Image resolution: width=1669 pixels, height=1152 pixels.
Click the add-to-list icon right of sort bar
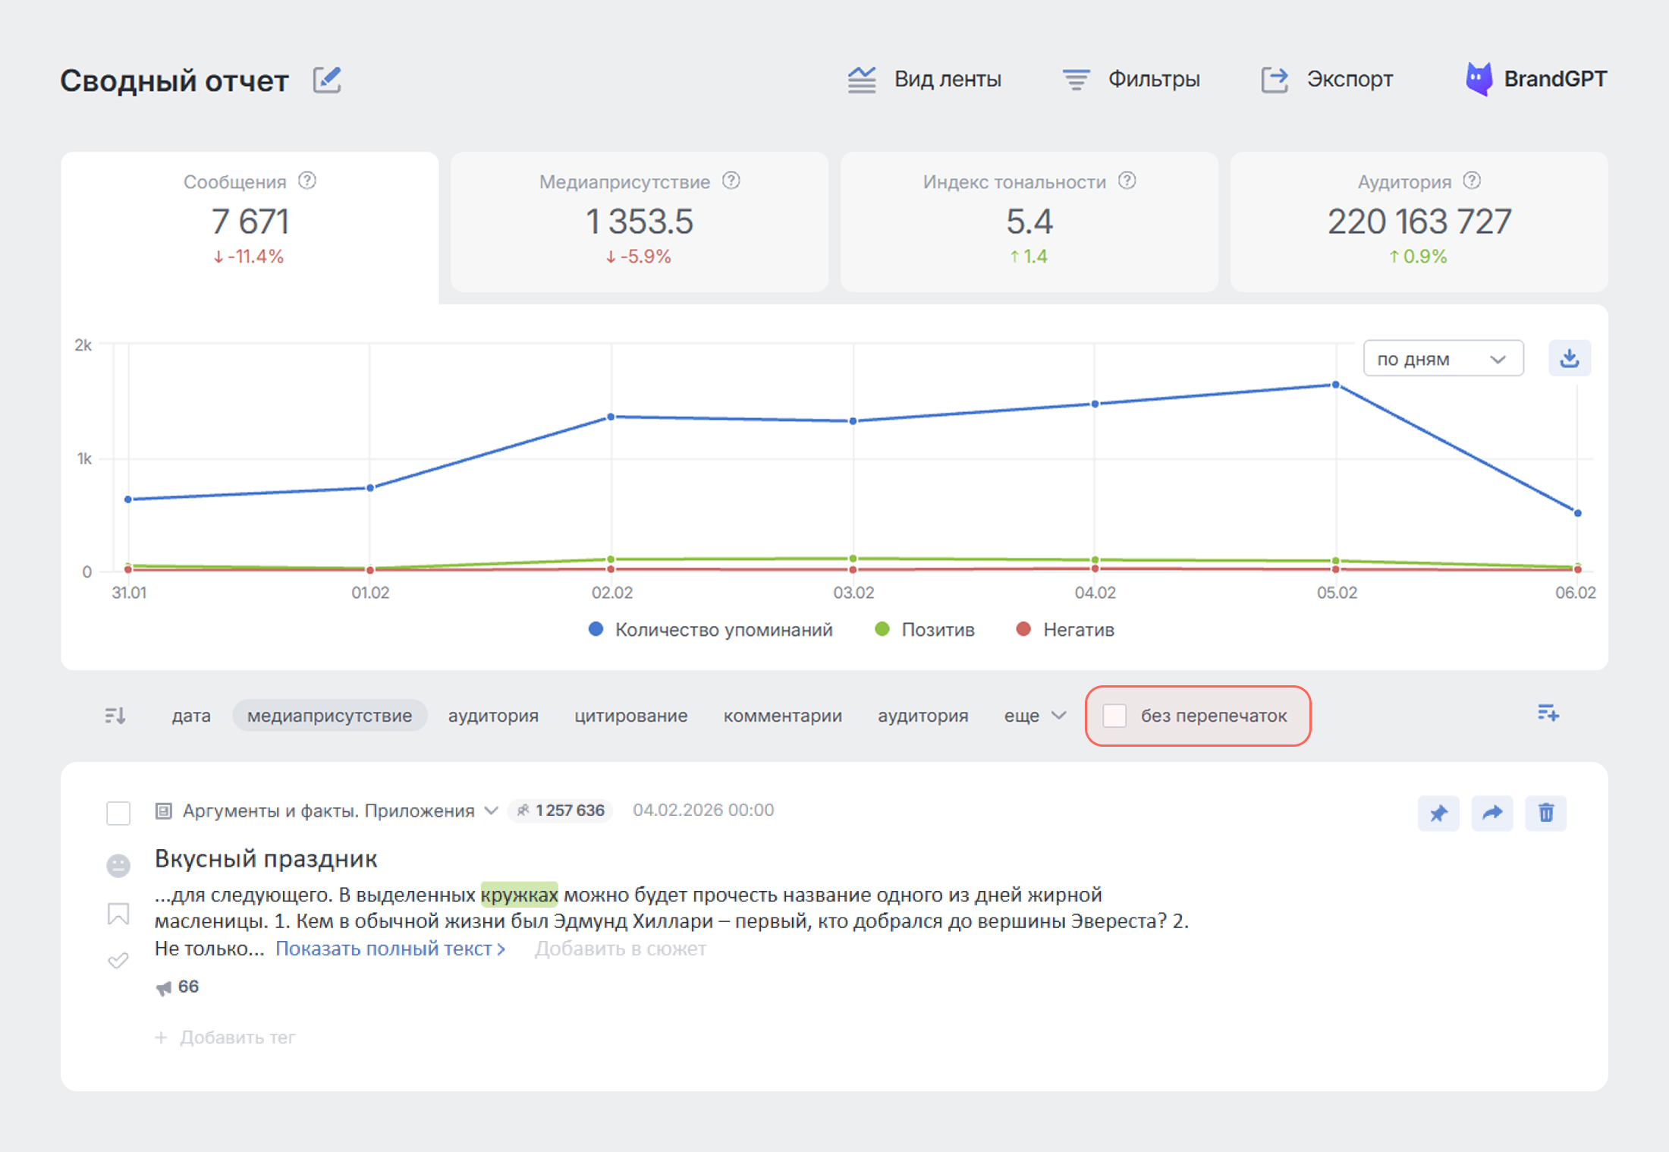click(x=1548, y=713)
